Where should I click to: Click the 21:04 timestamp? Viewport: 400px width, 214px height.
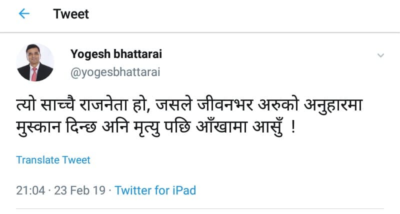[x=30, y=190]
